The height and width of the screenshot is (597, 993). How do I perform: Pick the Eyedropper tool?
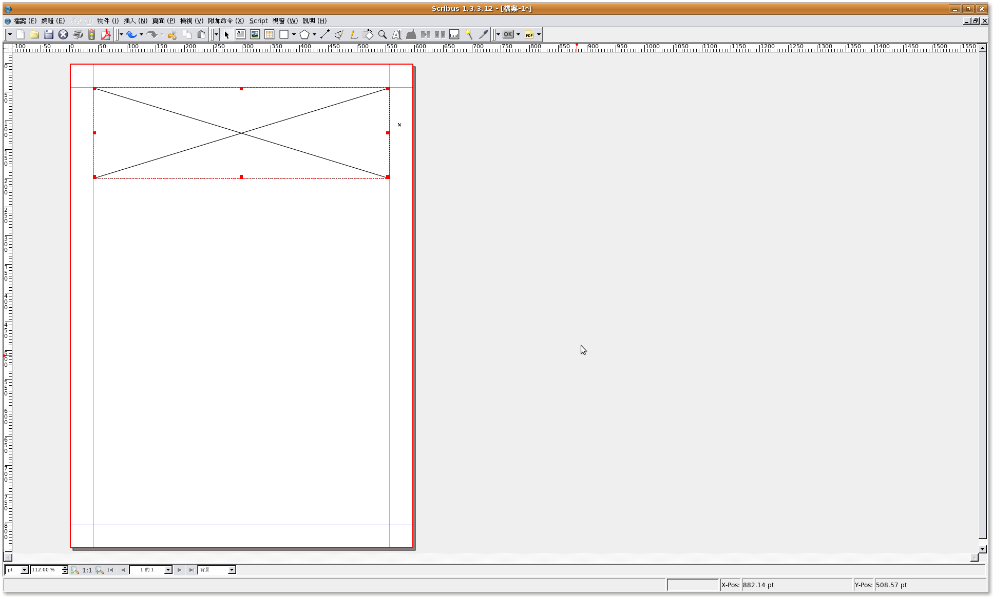coord(483,34)
